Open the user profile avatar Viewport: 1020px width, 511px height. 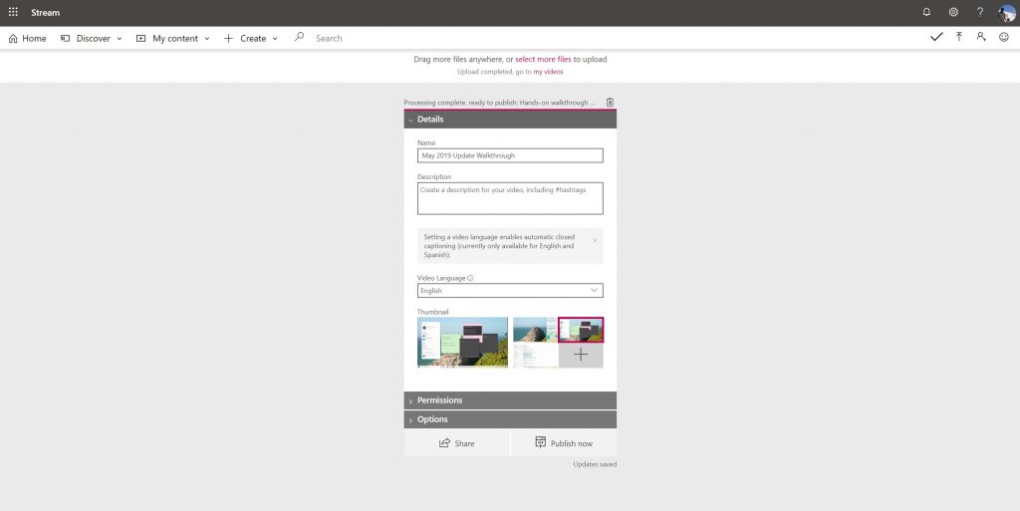[x=1006, y=12]
